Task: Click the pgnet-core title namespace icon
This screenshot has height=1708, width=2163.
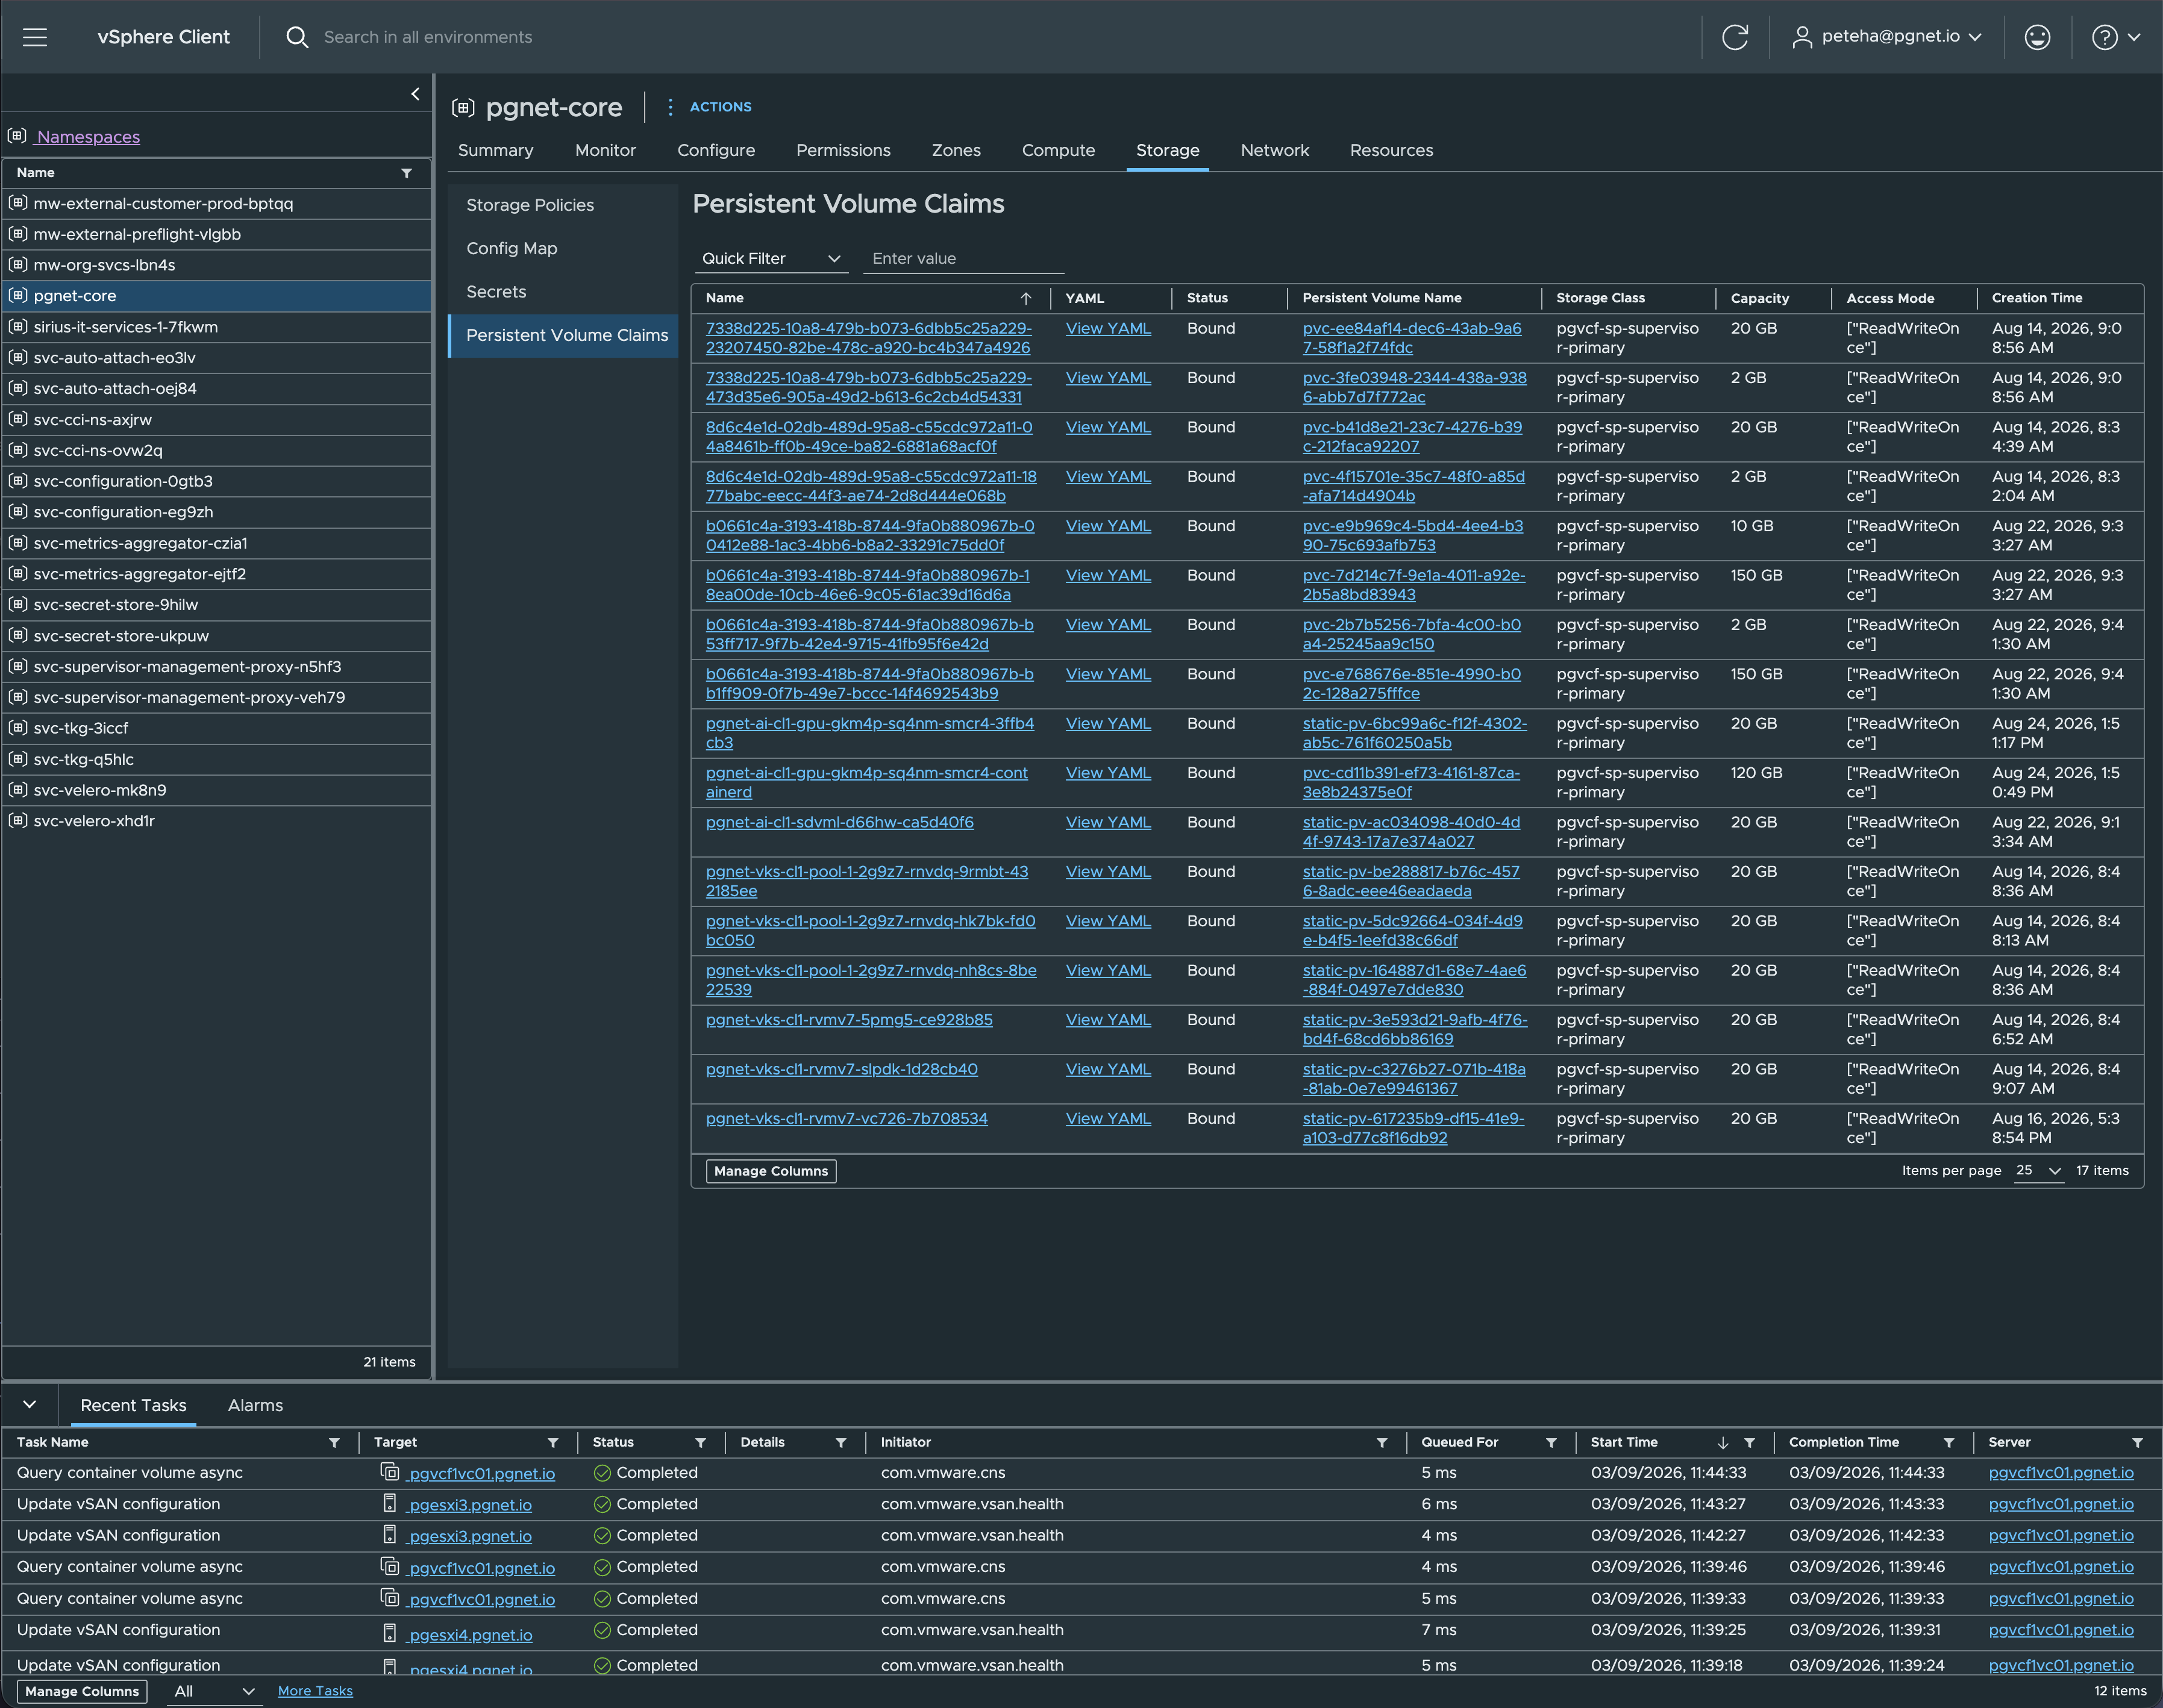Action: coord(463,107)
